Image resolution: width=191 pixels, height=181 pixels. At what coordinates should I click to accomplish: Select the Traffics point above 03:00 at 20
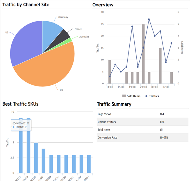tap(155, 36)
